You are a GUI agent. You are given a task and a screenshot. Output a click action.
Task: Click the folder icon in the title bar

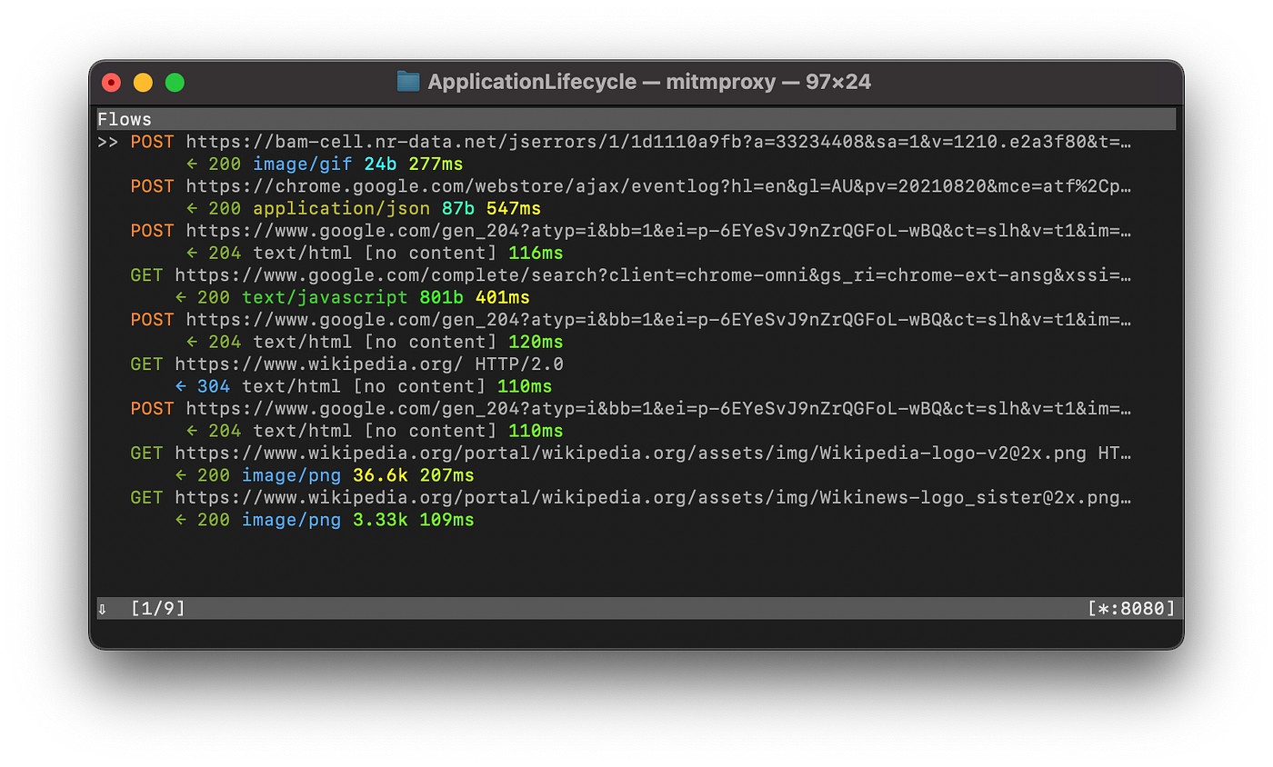406,81
